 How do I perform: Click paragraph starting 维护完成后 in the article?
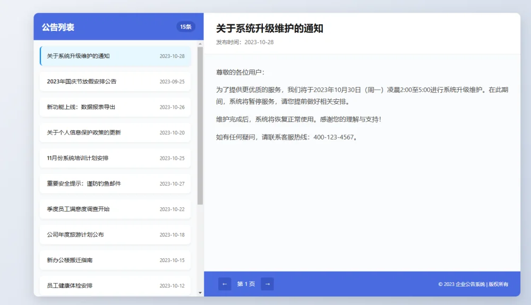[298, 119]
